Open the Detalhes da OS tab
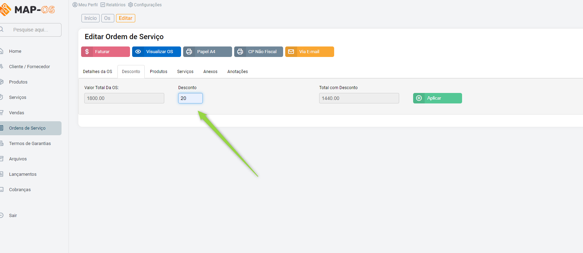Image resolution: width=583 pixels, height=253 pixels. click(98, 72)
